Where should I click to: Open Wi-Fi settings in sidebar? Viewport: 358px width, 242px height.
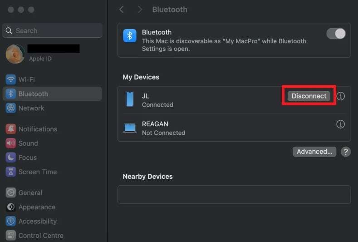(52, 79)
